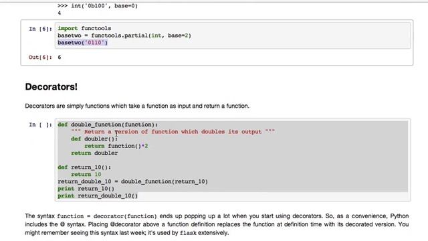The height and width of the screenshot is (241, 428).
Task: Select the basetwo('0110') highlighted line
Action: click(83, 43)
